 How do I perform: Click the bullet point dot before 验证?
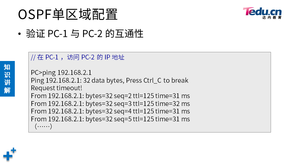[20, 34]
